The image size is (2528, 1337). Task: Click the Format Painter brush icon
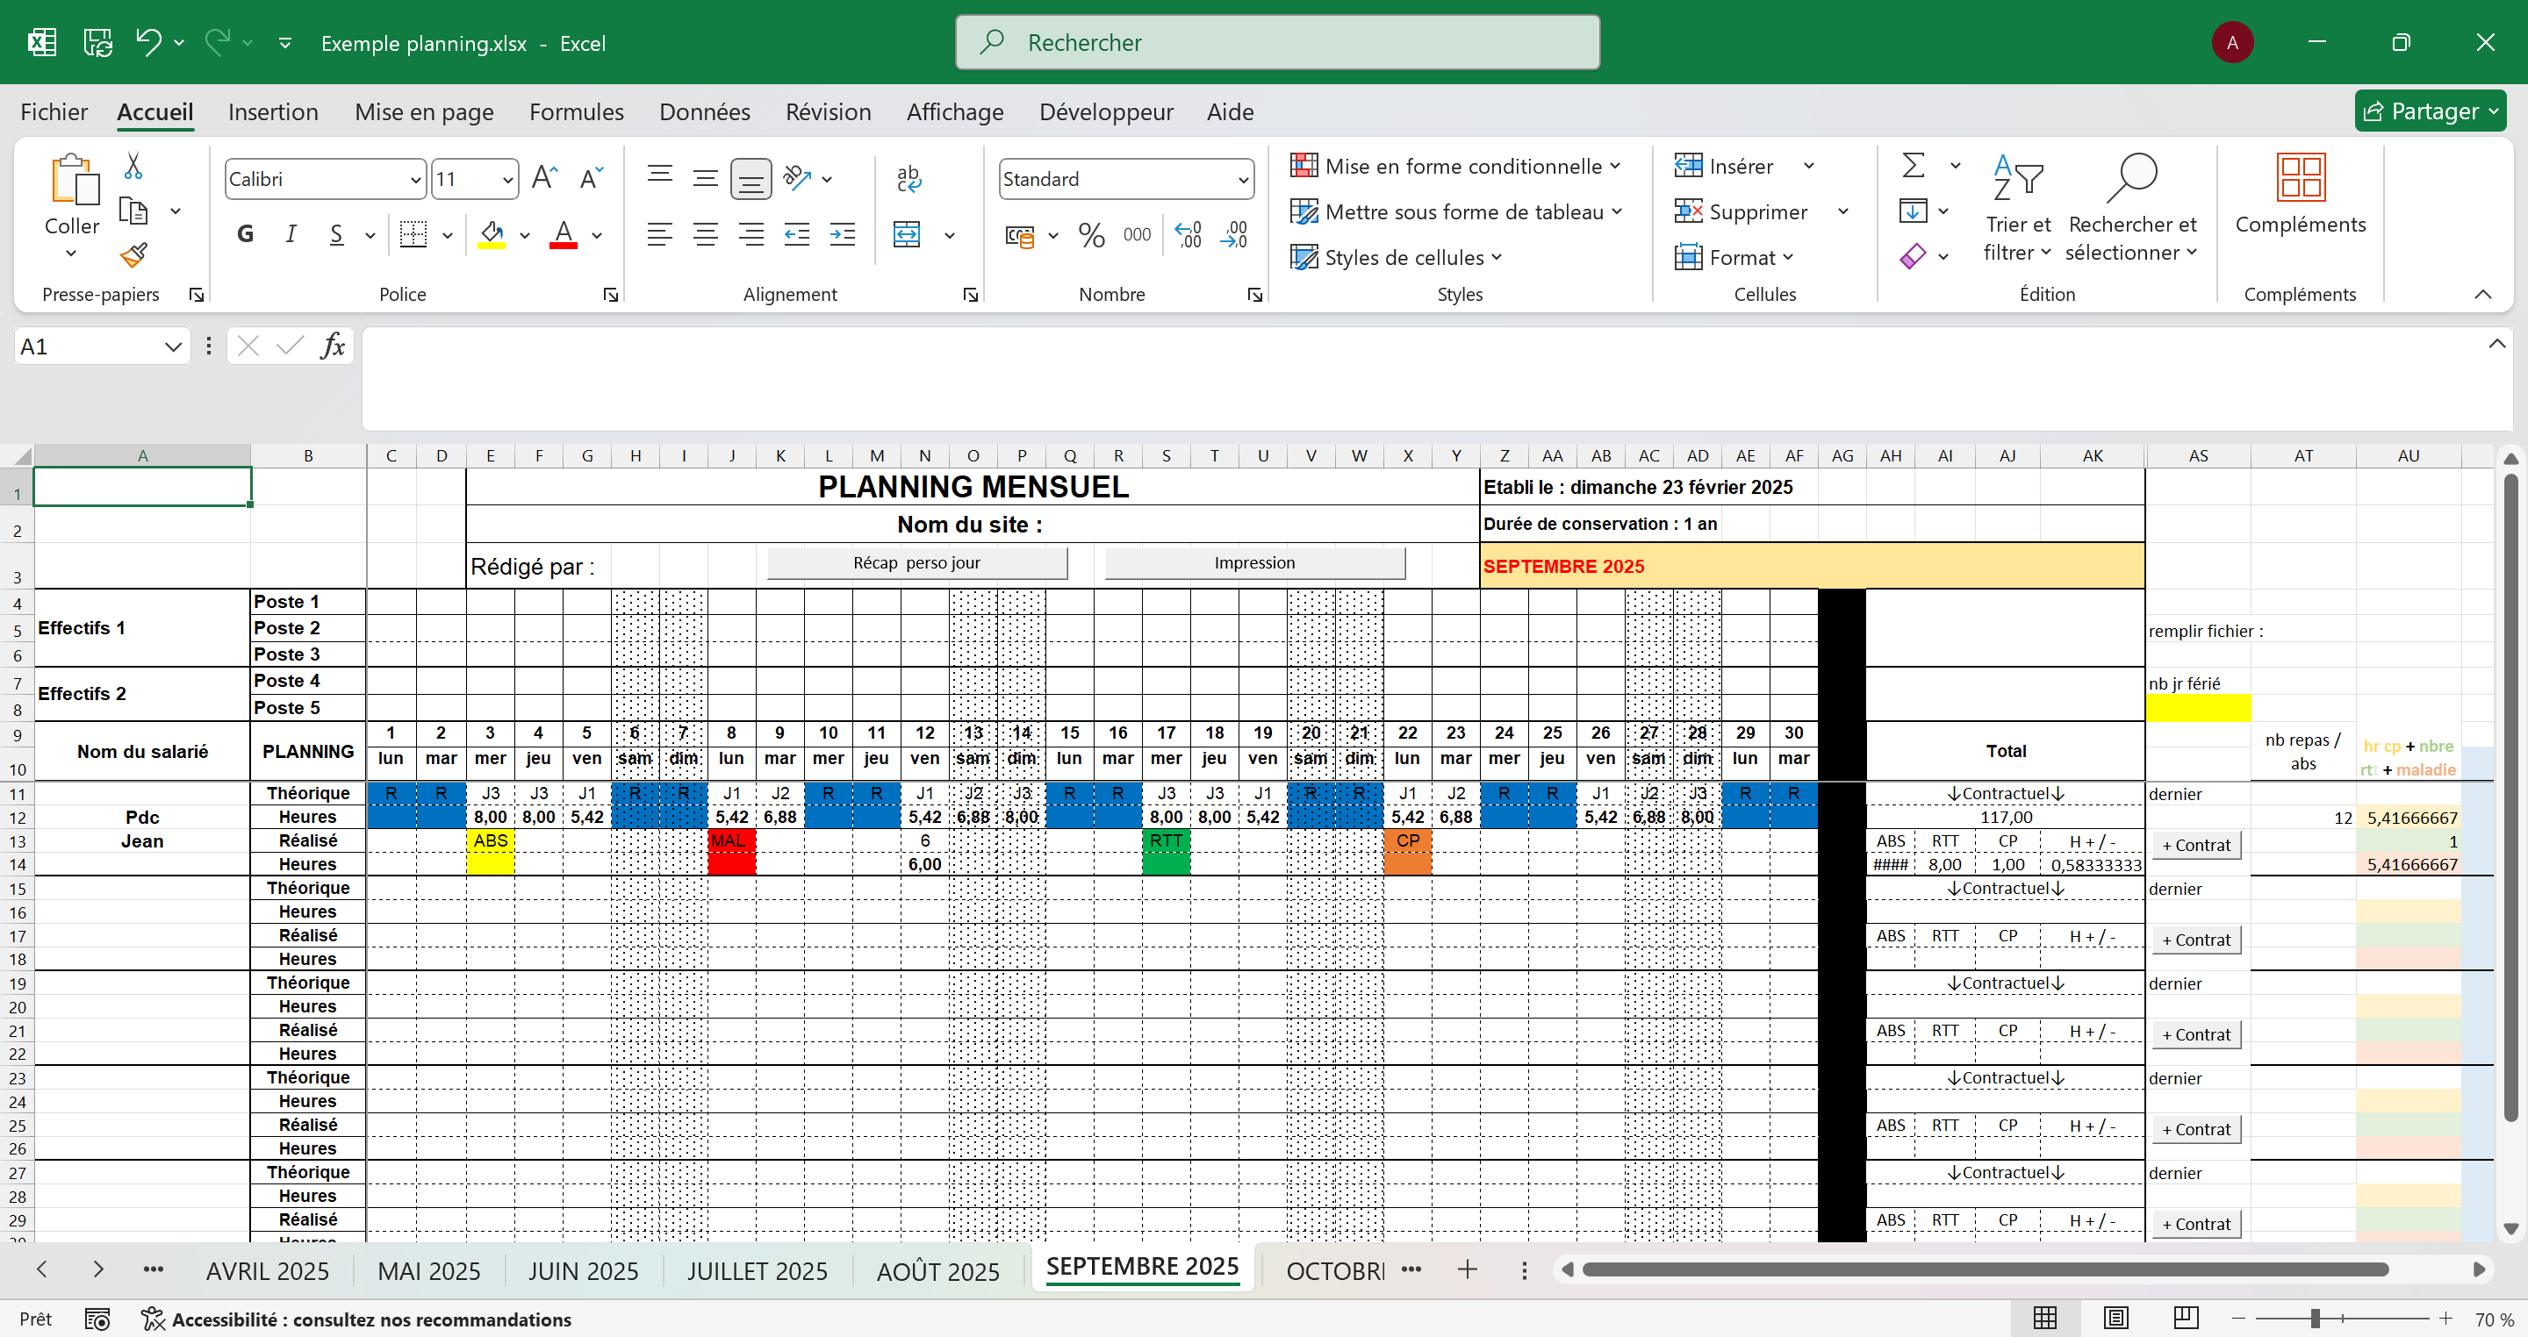[x=133, y=256]
